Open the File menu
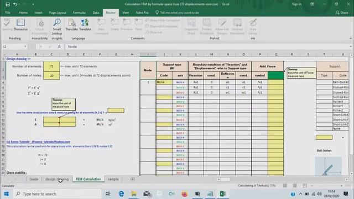 click(8, 13)
